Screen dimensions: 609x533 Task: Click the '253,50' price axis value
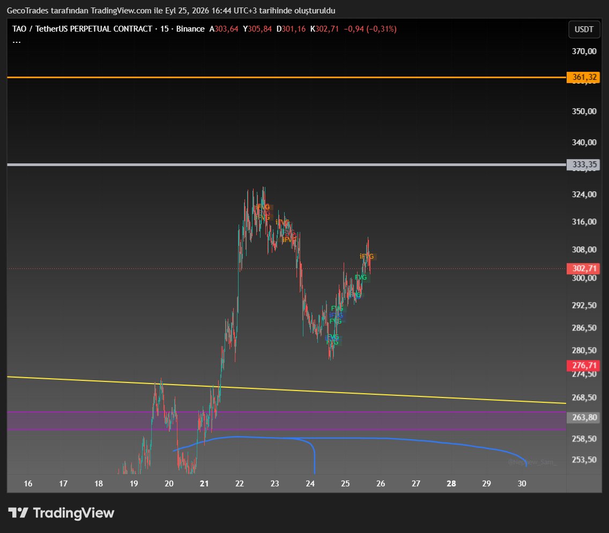click(584, 460)
